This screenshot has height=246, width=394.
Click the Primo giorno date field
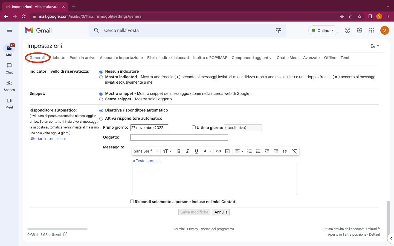click(x=149, y=127)
